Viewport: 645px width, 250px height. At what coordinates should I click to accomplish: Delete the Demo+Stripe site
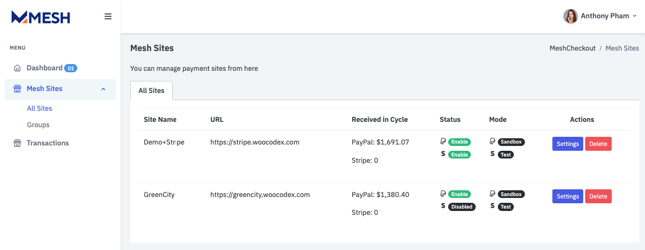(598, 144)
